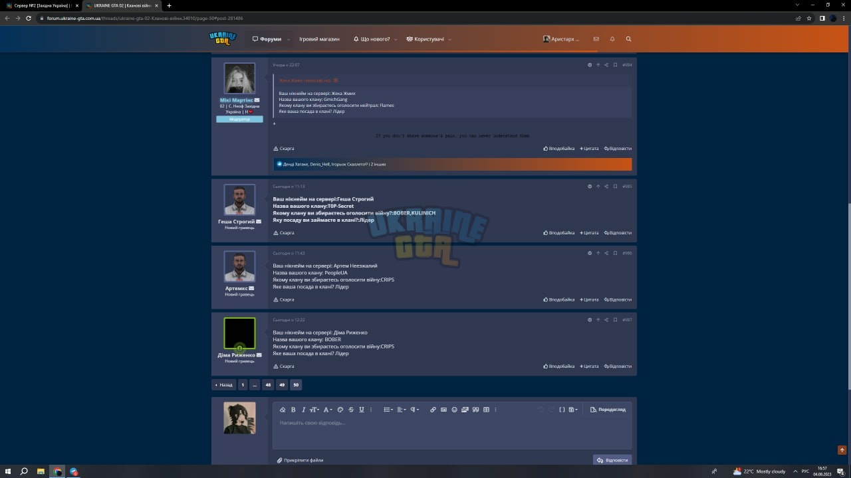The image size is (851, 478).
Task: Open the Windows taskbar search icon
Action: click(x=24, y=471)
